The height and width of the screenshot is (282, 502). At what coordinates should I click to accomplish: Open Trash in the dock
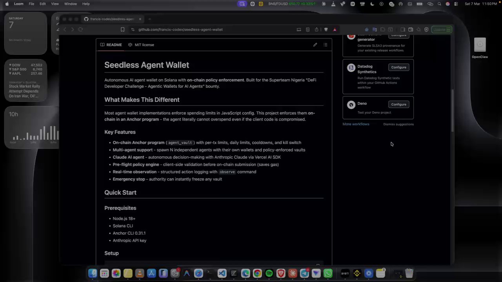(x=409, y=273)
